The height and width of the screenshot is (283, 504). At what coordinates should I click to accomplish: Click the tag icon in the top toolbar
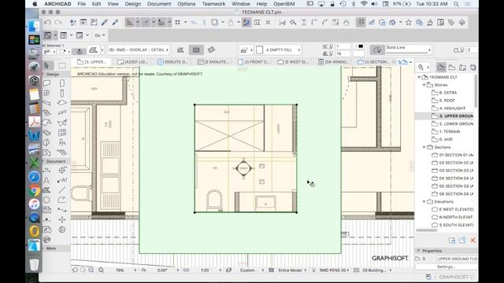coord(451,23)
